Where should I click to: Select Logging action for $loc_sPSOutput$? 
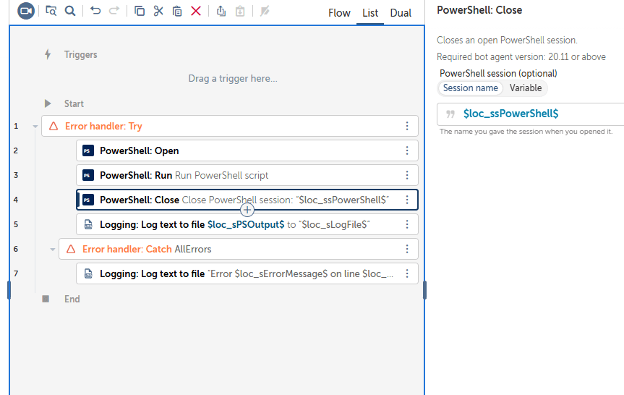(247, 224)
